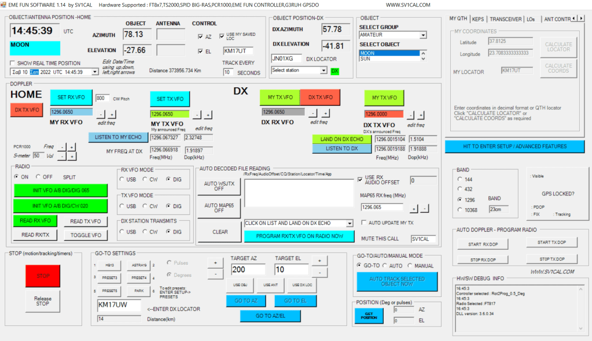Select SUN in the object list

(389, 59)
